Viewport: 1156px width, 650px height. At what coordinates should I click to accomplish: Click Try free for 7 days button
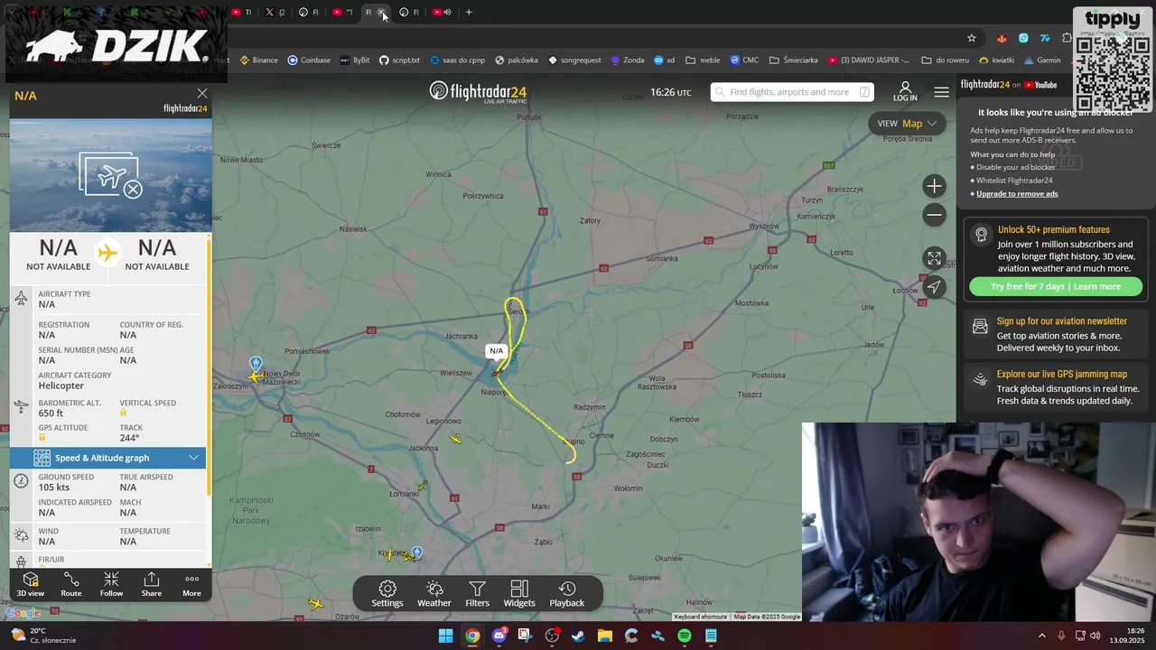[1056, 286]
